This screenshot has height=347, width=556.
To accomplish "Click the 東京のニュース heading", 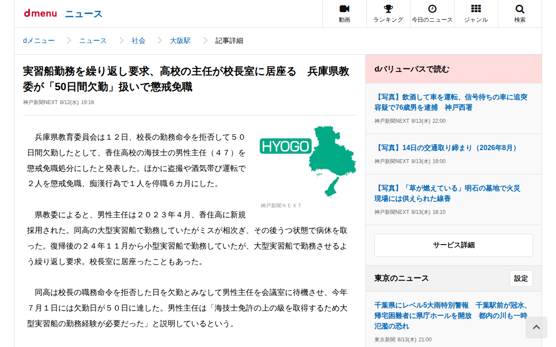I will pos(401,278).
